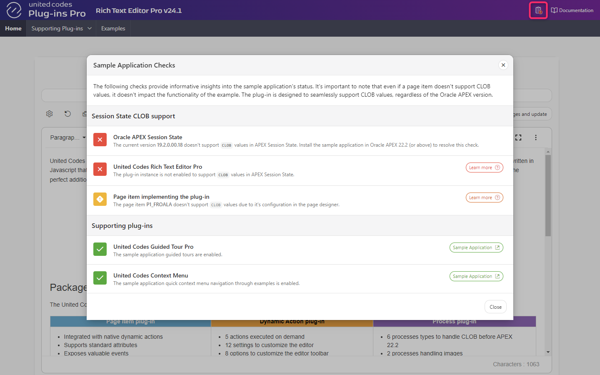
Task: Click Learn more for United Codes Rich Text Editor Pro
Action: [x=484, y=167]
